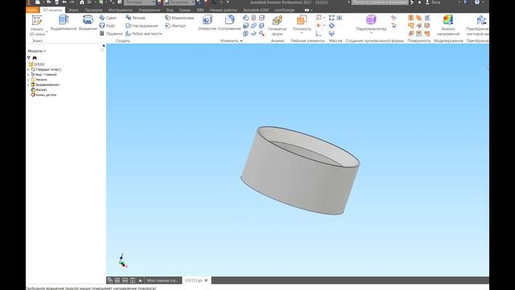Expand the Вид: Главный node
The height and width of the screenshot is (290, 515).
tap(28, 75)
